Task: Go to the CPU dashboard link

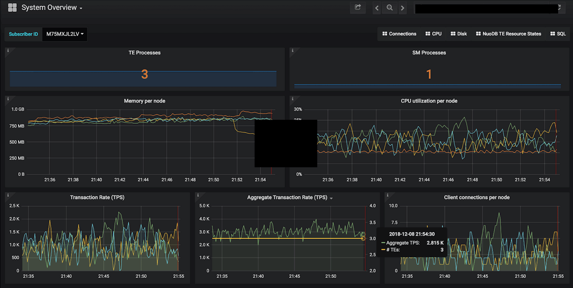Action: point(434,34)
